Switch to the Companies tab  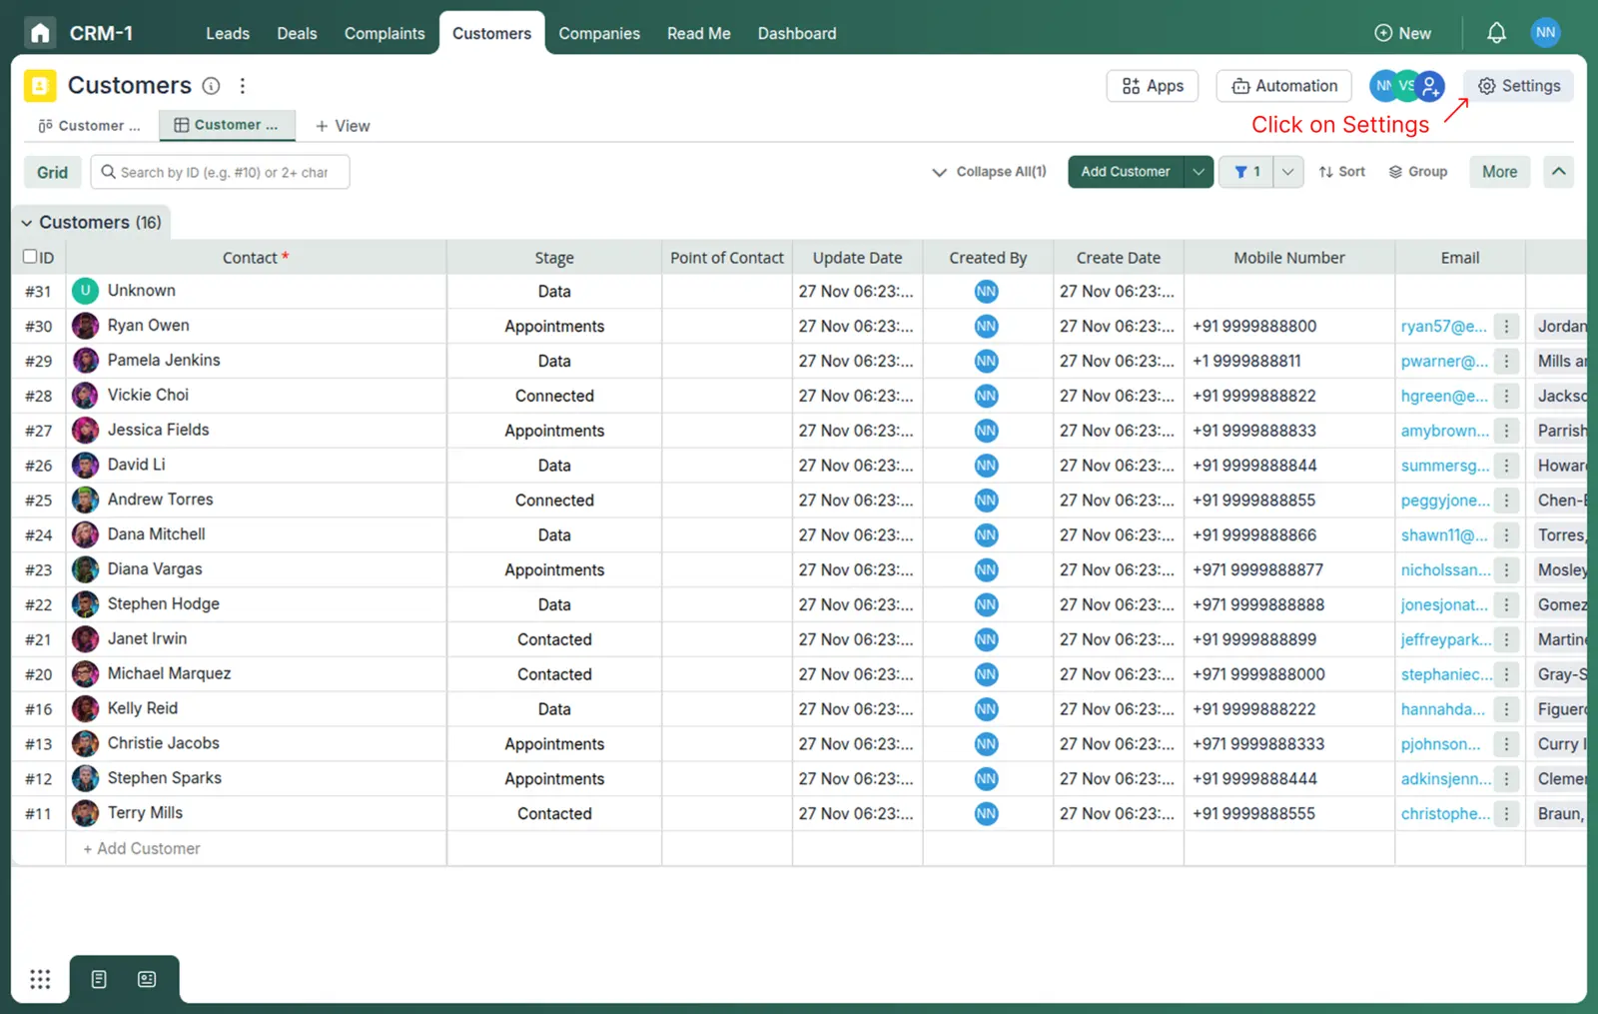pyautogui.click(x=599, y=33)
